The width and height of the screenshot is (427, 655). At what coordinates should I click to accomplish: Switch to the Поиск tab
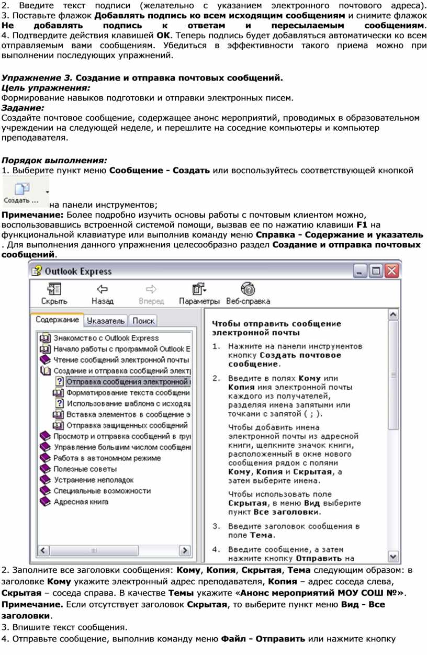[143, 321]
